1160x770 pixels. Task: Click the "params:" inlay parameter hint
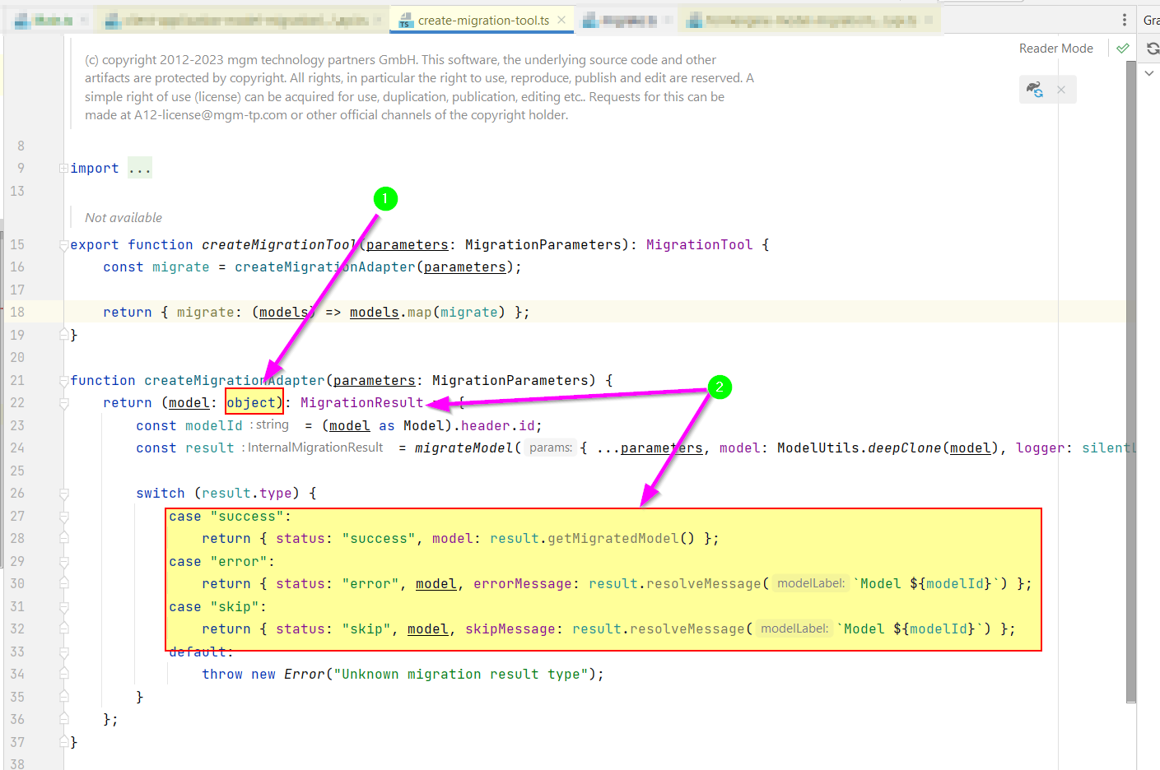(551, 448)
